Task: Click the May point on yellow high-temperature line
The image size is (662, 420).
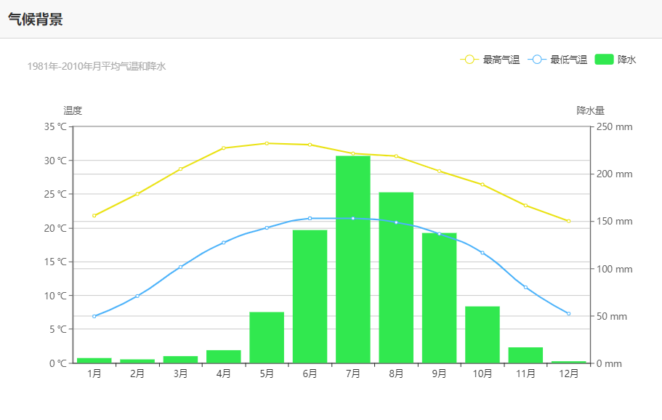Action: (267, 143)
